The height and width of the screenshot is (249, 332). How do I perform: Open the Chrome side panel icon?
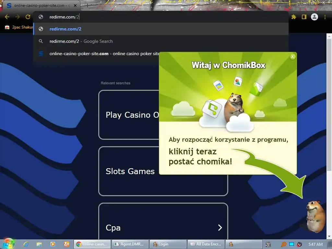click(x=304, y=17)
